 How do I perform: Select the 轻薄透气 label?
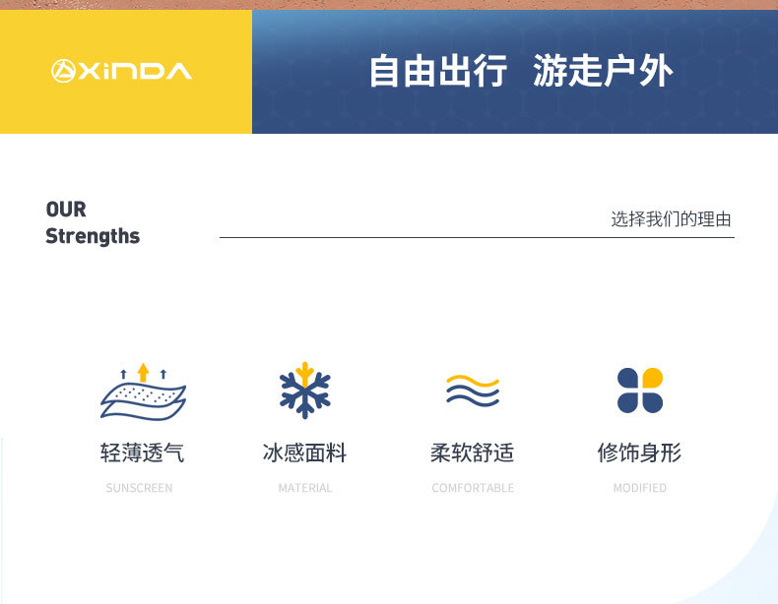tap(142, 453)
